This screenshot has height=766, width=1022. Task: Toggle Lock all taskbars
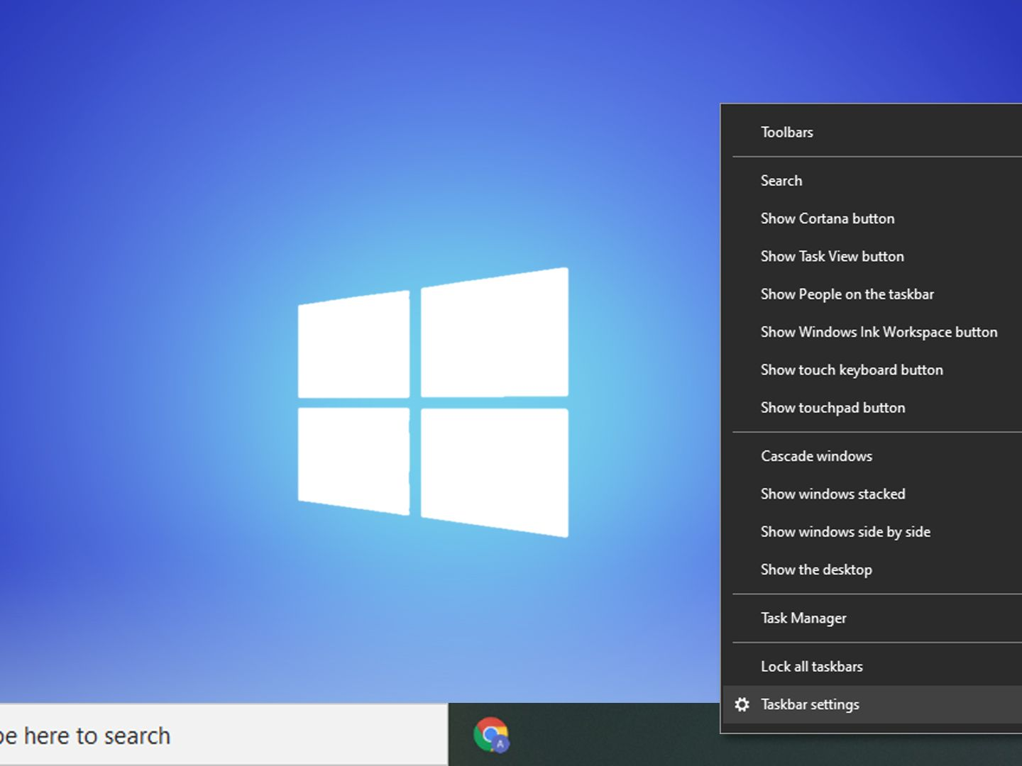tap(872, 667)
